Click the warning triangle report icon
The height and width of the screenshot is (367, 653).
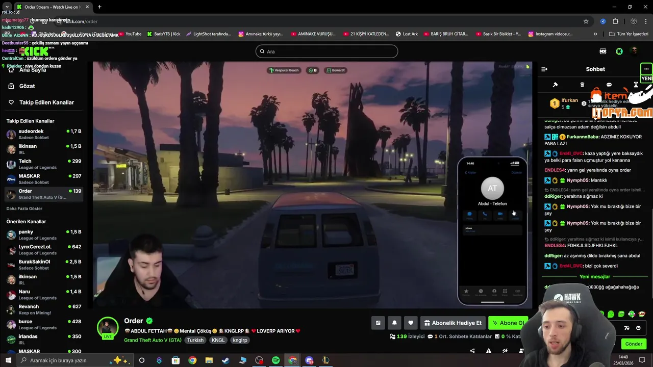point(489,351)
